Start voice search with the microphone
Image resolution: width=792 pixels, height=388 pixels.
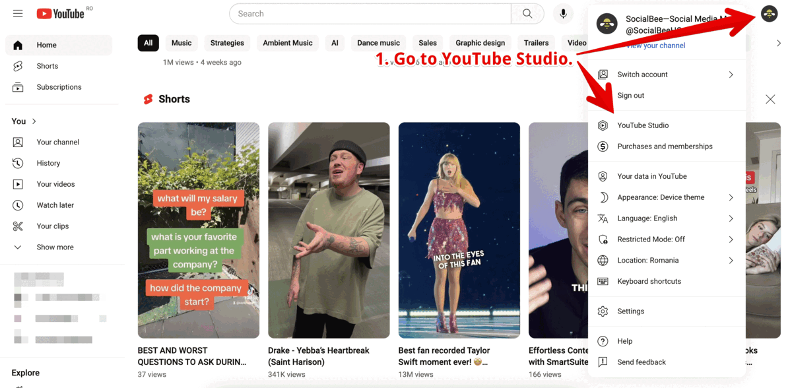click(563, 14)
